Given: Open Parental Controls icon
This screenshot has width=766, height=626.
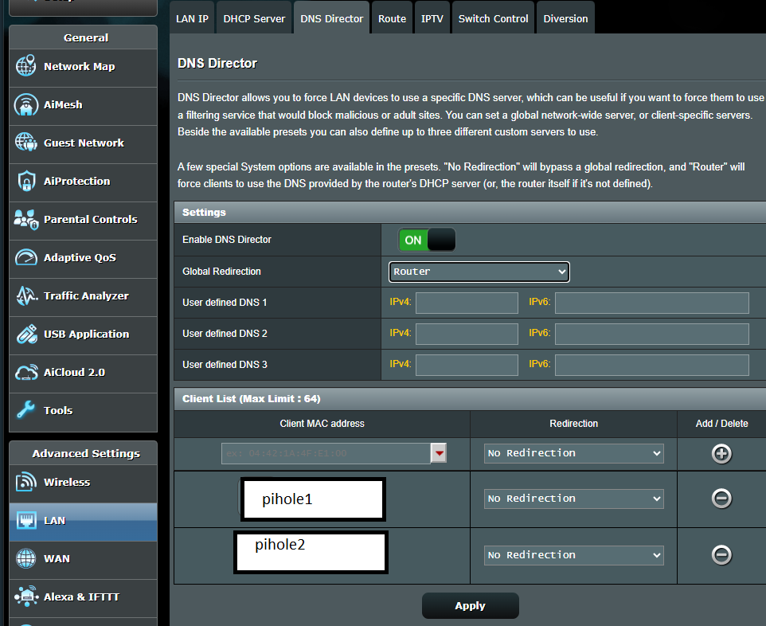Looking at the screenshot, I should click(25, 219).
